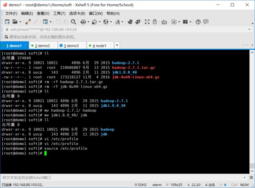Open the 帮助(H) menu
Screen dimensions: 255x188
113,13
